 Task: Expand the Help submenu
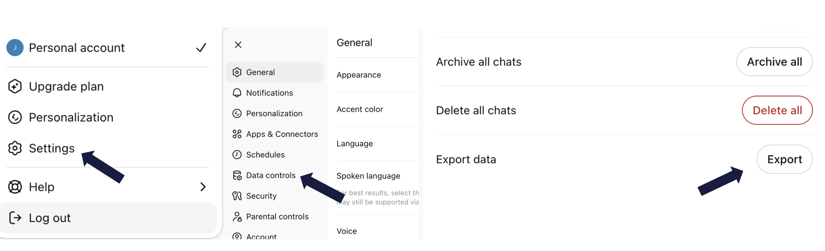tap(203, 187)
